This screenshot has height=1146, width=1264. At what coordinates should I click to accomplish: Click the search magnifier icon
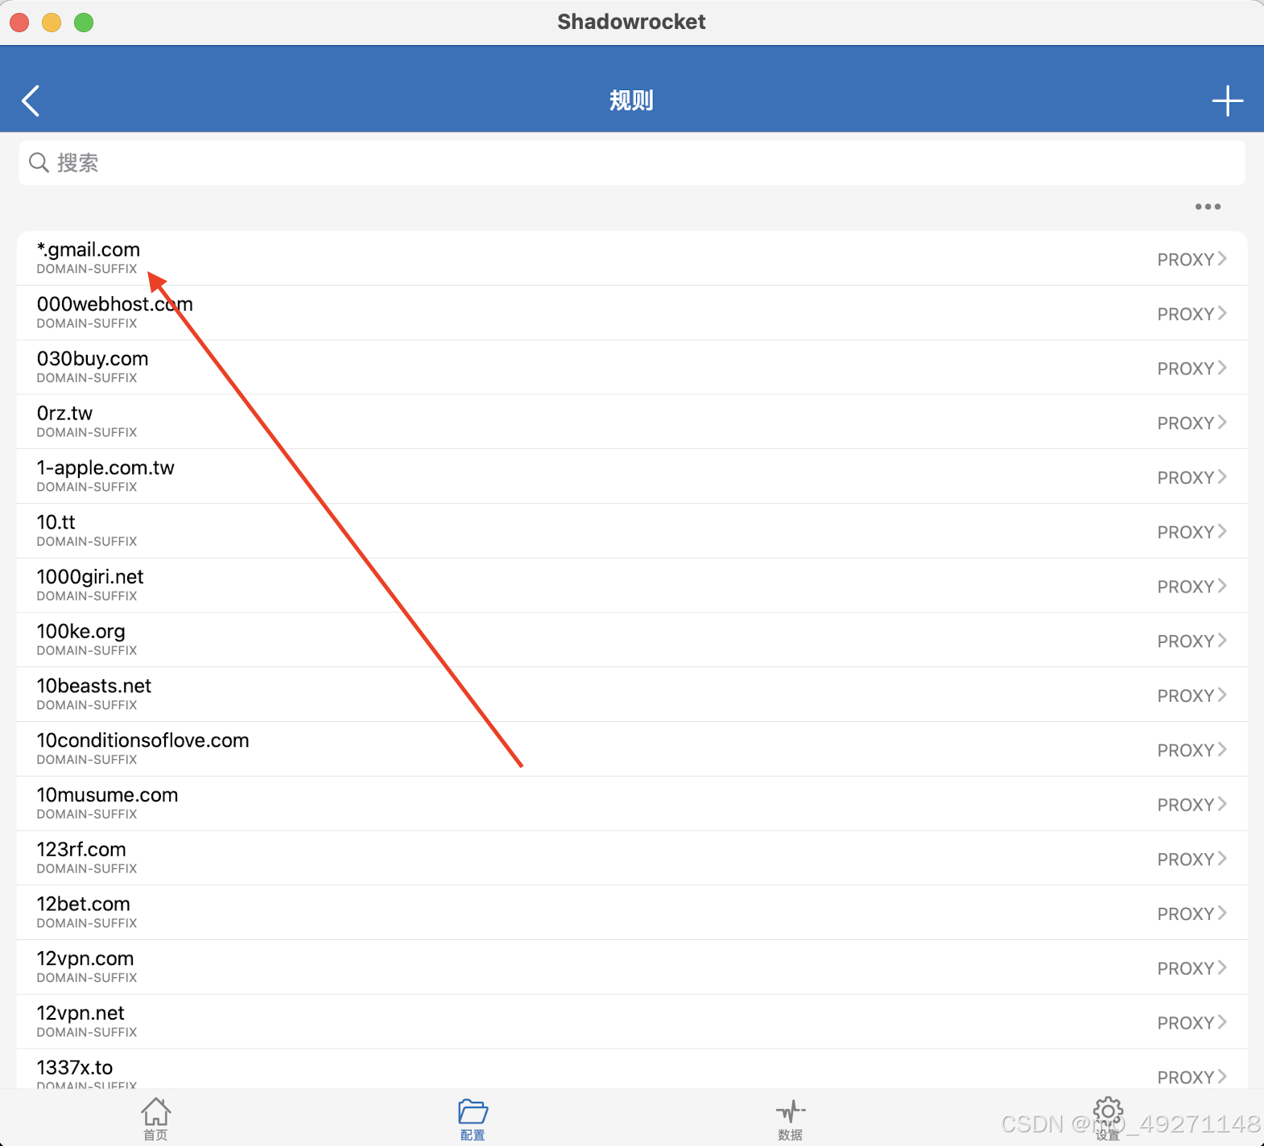(39, 163)
